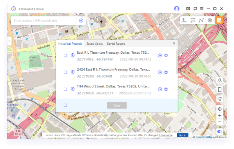Toggle the blue switch at bottom right
The image size is (234, 149).
click(219, 131)
